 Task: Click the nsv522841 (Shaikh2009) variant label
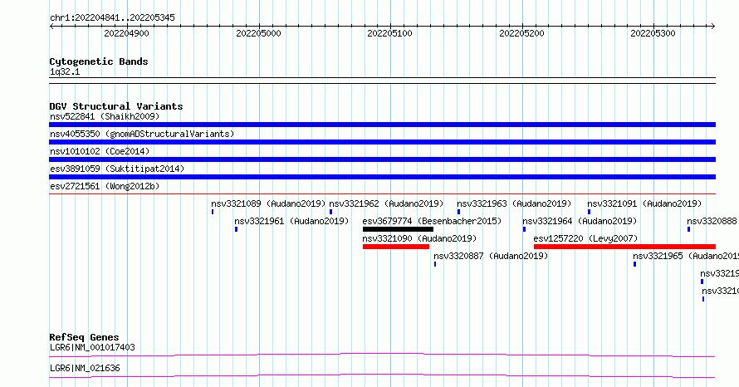pyautogui.click(x=105, y=116)
